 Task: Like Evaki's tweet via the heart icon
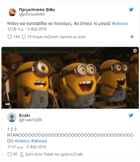pyautogui.click(x=10, y=154)
